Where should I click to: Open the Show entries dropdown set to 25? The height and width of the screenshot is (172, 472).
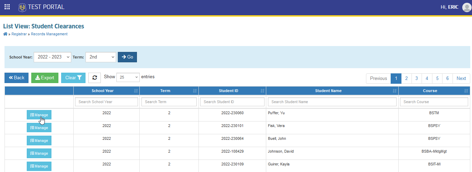click(128, 77)
